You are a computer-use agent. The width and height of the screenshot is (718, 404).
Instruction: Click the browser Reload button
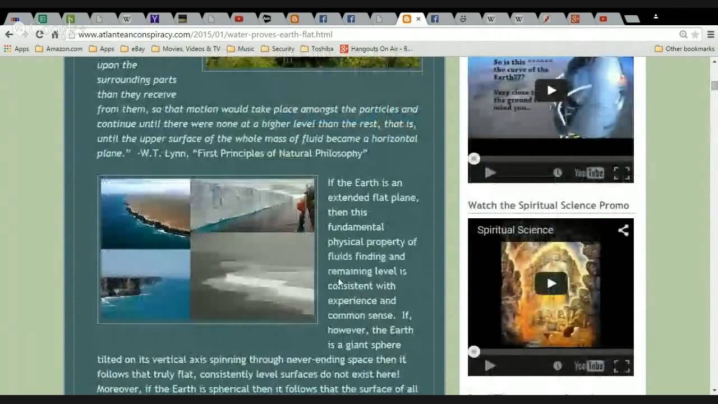point(39,34)
